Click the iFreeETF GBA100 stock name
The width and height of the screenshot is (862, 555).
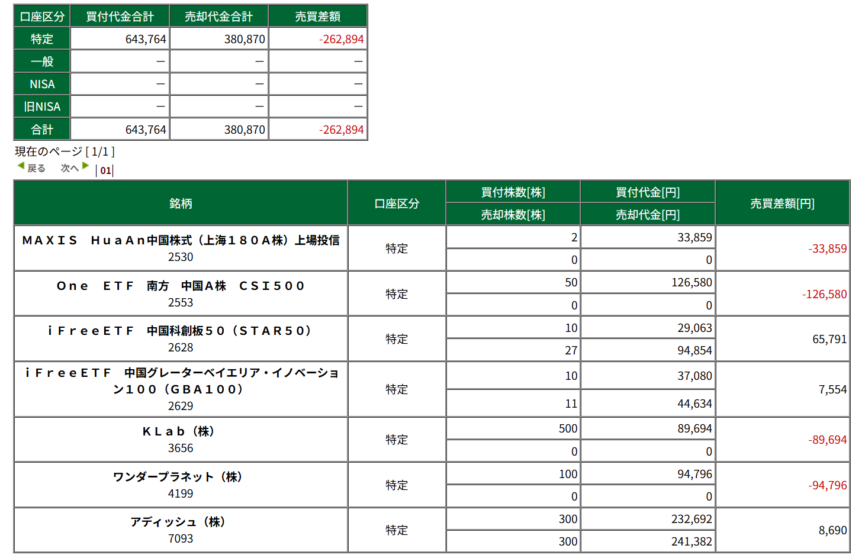click(x=181, y=381)
